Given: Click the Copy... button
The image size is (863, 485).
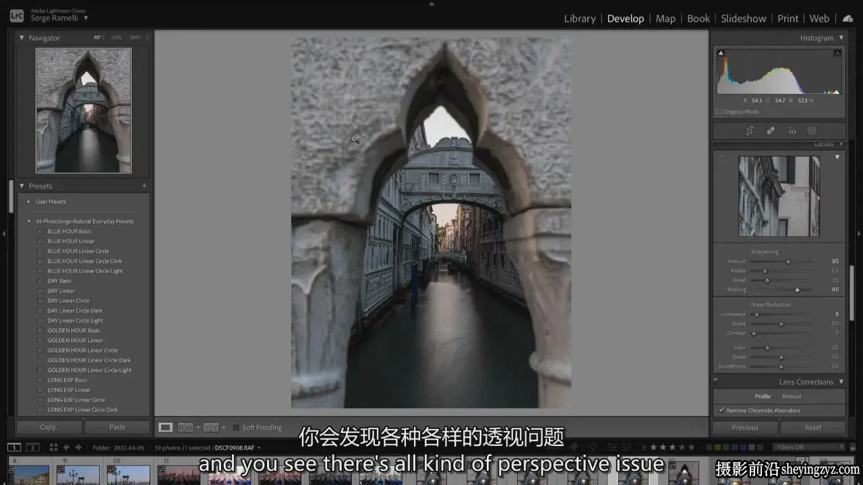Looking at the screenshot, I should click(49, 427).
